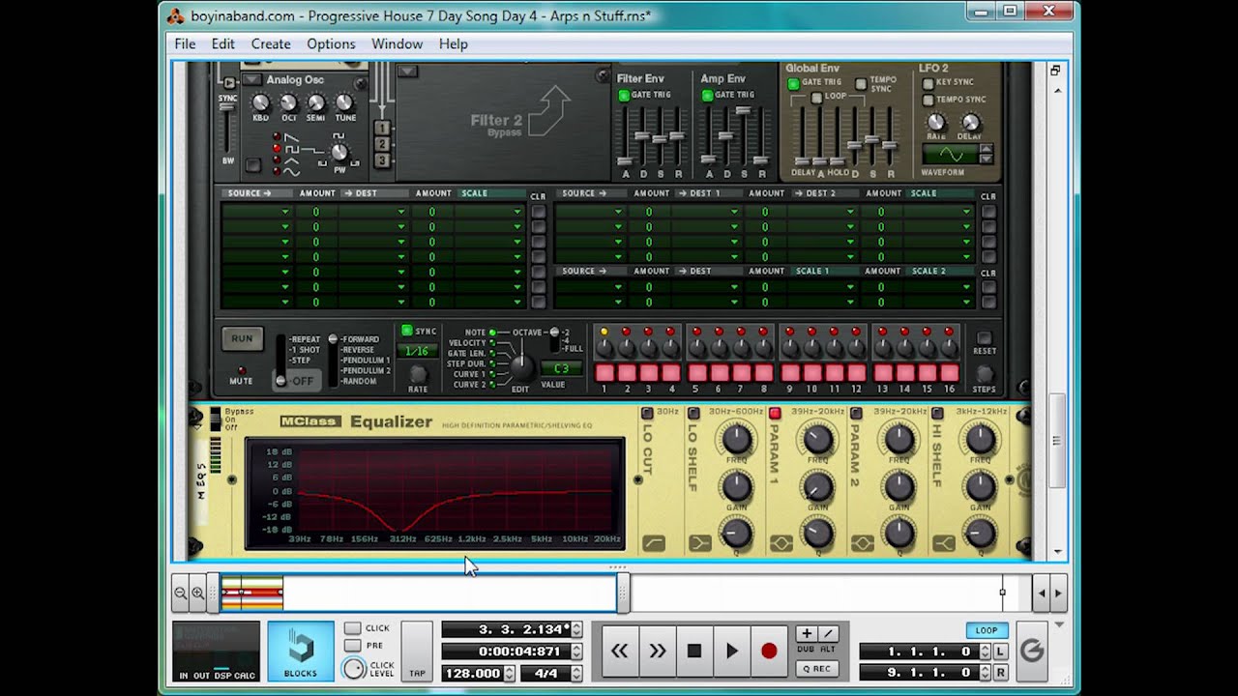
Task: Click the Lo Shelf curve icon
Action: click(699, 543)
